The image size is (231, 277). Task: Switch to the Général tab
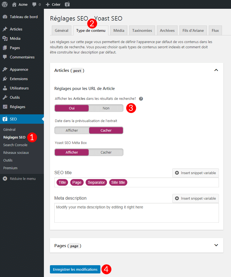point(61,30)
